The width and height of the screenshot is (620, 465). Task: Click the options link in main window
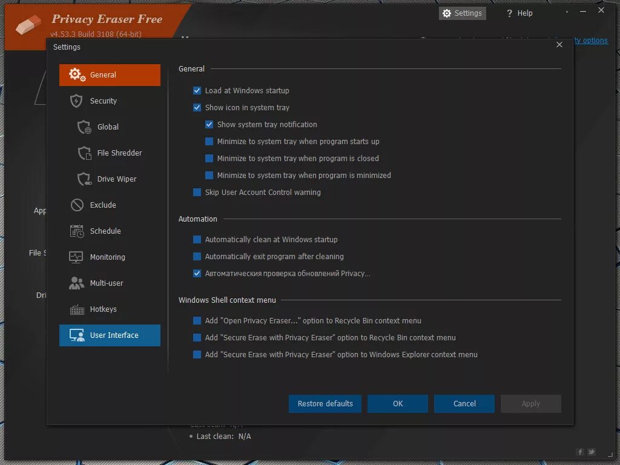(591, 41)
